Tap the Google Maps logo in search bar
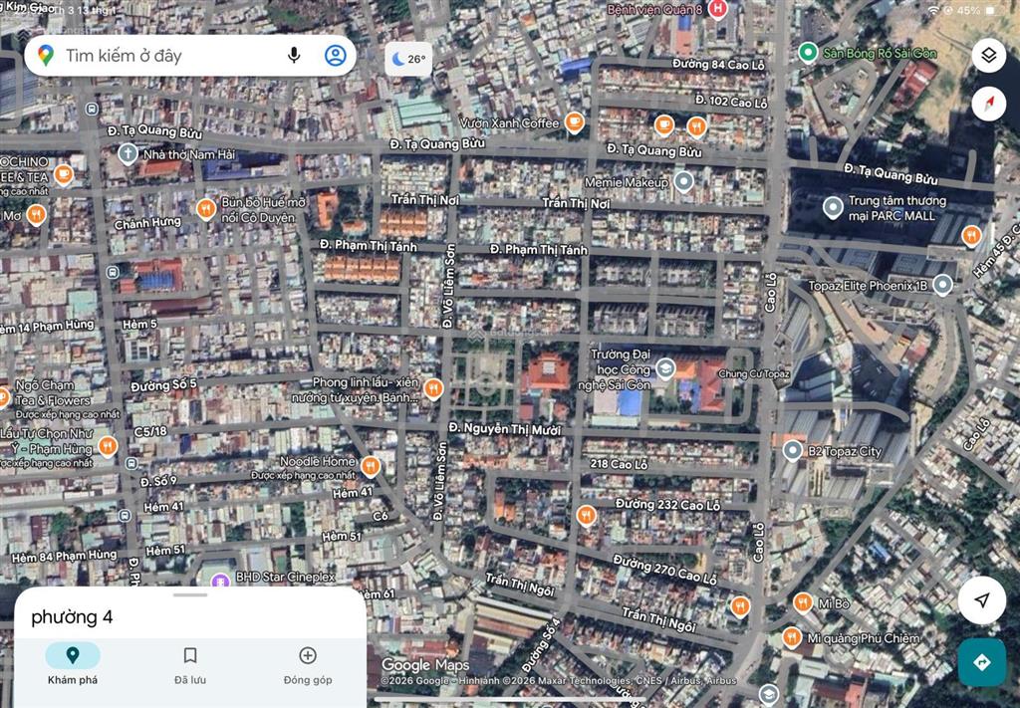Viewport: 1020px width, 708px height. point(46,56)
